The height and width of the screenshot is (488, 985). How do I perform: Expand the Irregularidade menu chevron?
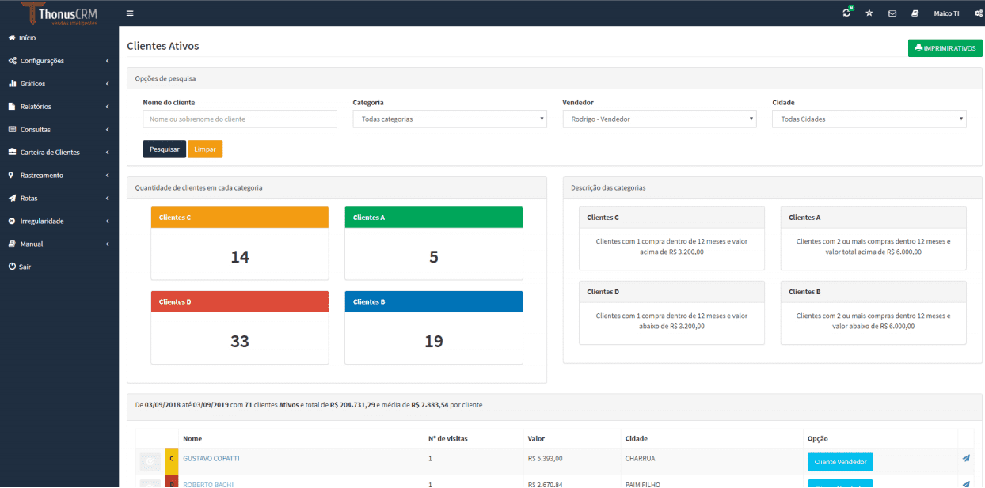(107, 221)
